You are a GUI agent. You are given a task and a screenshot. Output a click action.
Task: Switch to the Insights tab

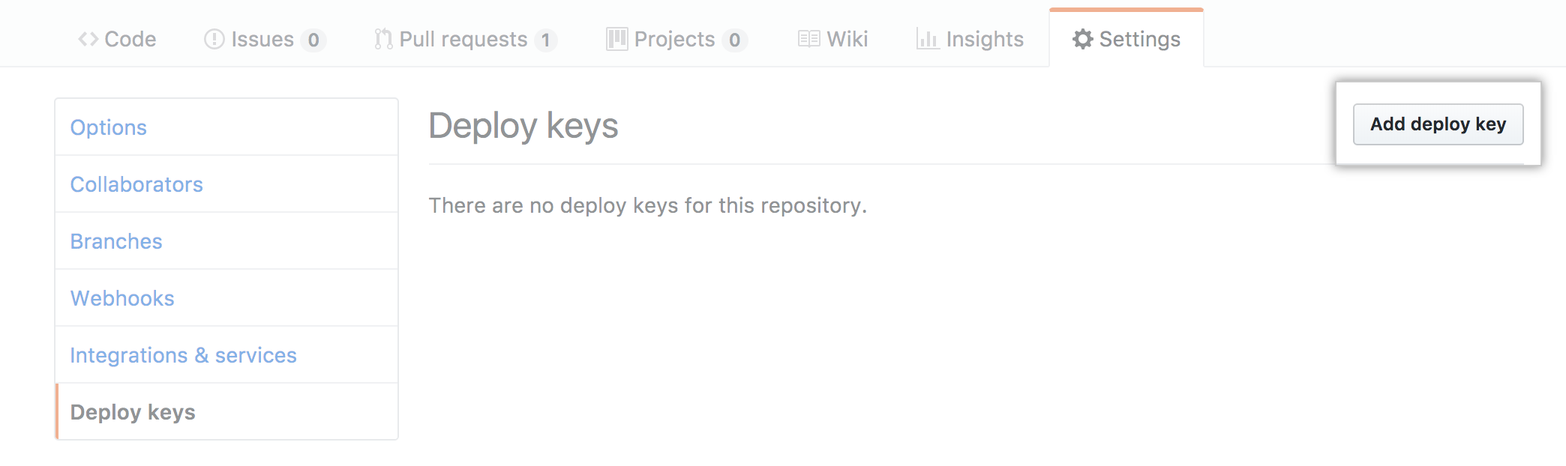click(985, 39)
